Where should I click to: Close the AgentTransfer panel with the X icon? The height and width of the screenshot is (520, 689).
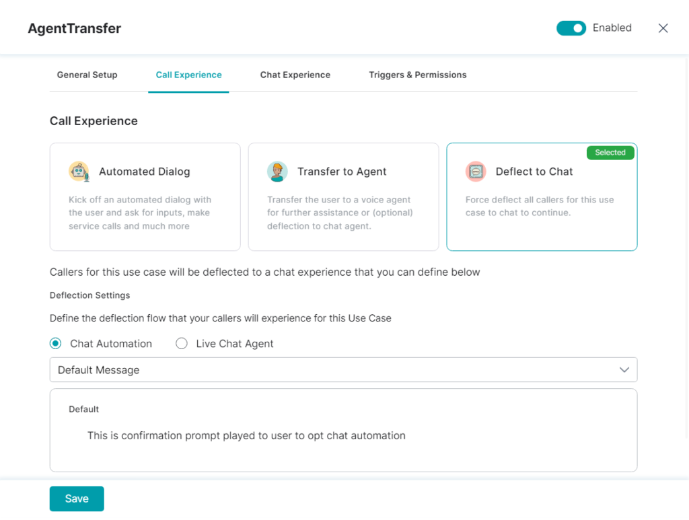point(663,28)
